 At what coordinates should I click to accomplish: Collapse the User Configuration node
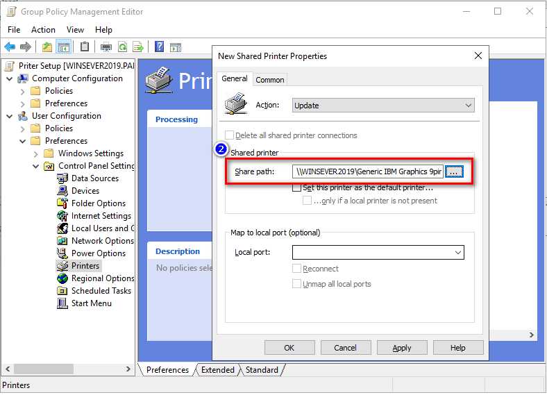coord(10,116)
